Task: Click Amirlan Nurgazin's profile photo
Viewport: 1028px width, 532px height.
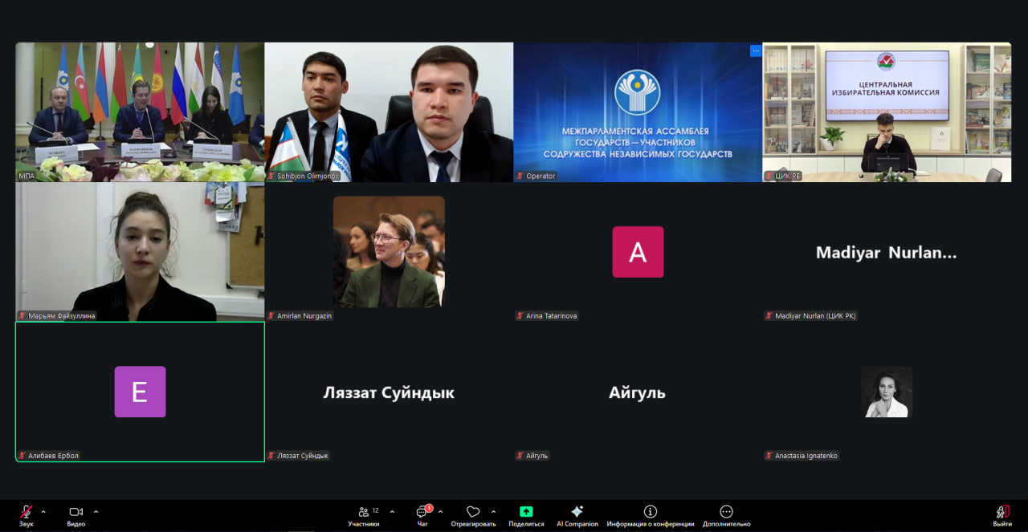Action: (389, 251)
